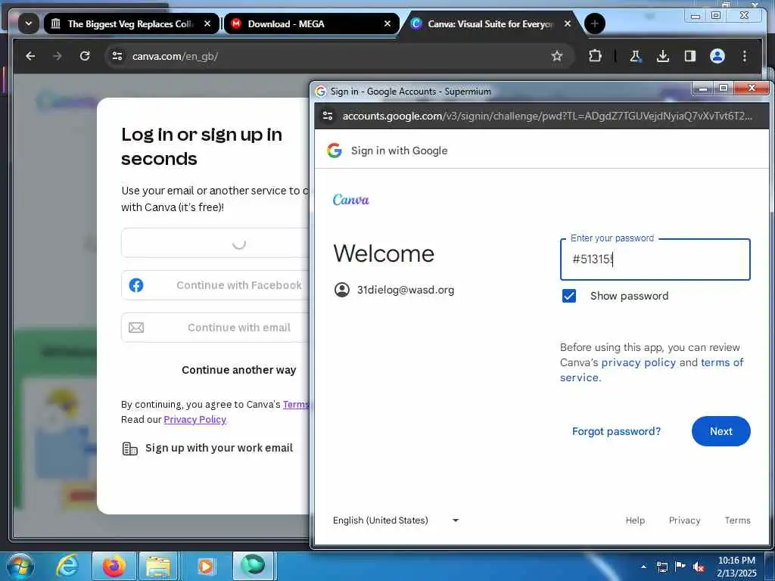Screen dimensions: 775x581
Task: Click the 31dielog@wasd.org account chip
Action: pos(394,290)
